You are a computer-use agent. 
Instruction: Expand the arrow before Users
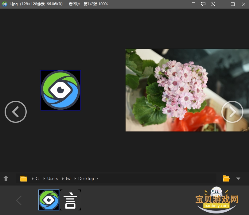click(x=44, y=179)
